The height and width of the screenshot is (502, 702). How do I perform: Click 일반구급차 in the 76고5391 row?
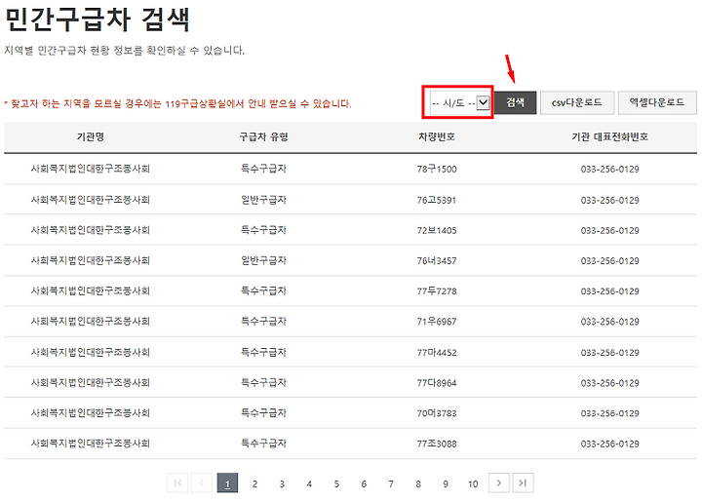coord(263,200)
